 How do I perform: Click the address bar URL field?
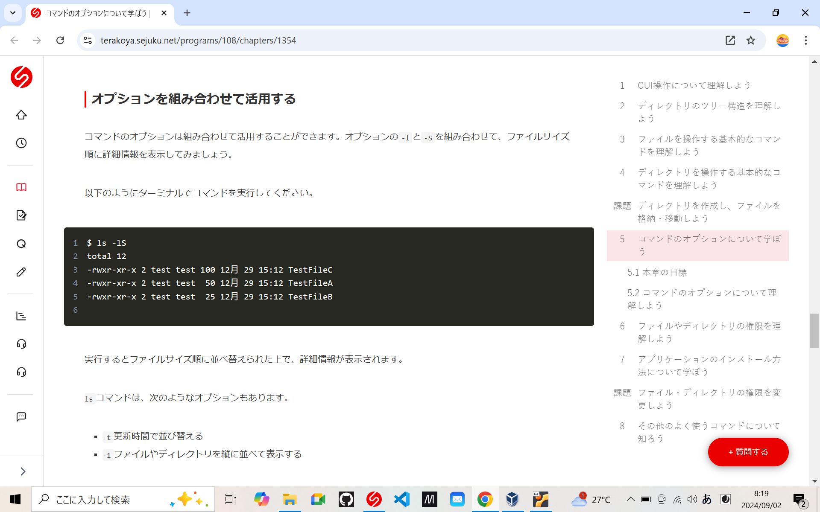pyautogui.click(x=198, y=40)
